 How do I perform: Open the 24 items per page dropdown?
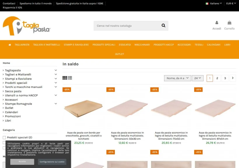coord(198,78)
